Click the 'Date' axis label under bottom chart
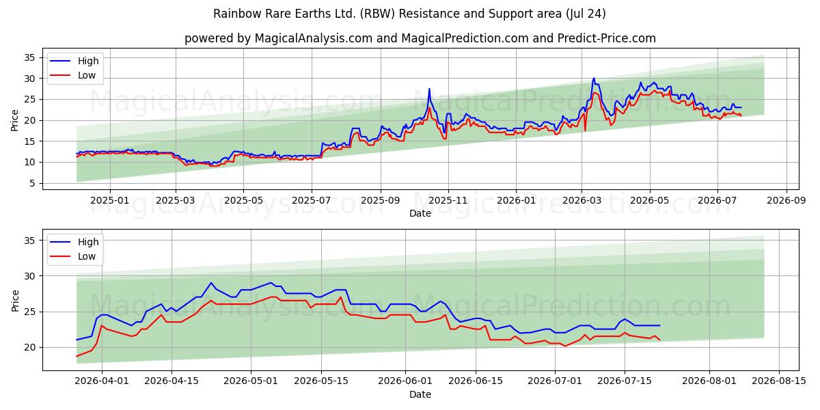Image resolution: width=820 pixels, height=410 pixels. click(420, 394)
